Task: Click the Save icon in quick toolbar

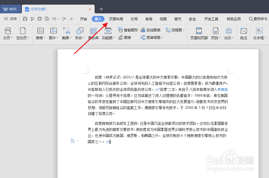Action: (x=25, y=19)
